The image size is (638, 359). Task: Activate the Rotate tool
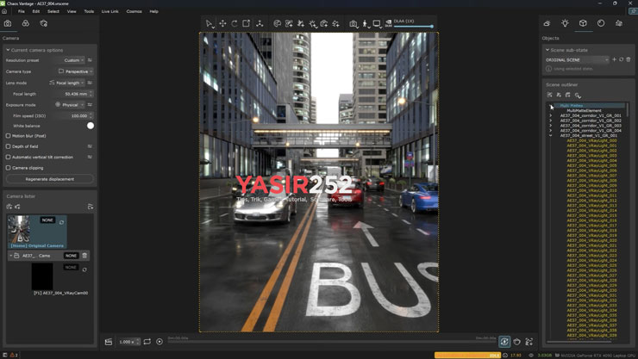pyautogui.click(x=235, y=23)
